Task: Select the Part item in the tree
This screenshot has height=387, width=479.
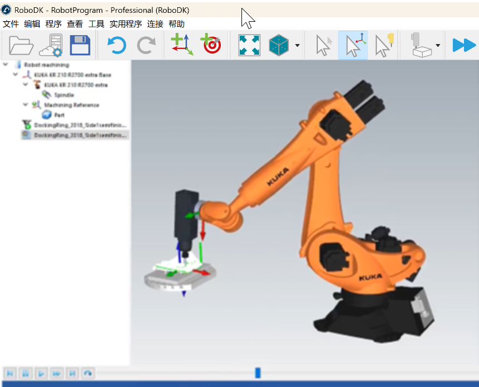Action: [59, 115]
